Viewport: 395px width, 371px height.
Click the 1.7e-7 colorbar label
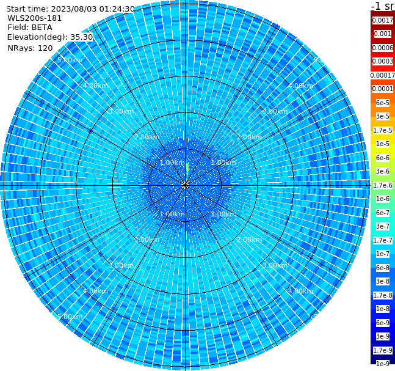click(383, 240)
